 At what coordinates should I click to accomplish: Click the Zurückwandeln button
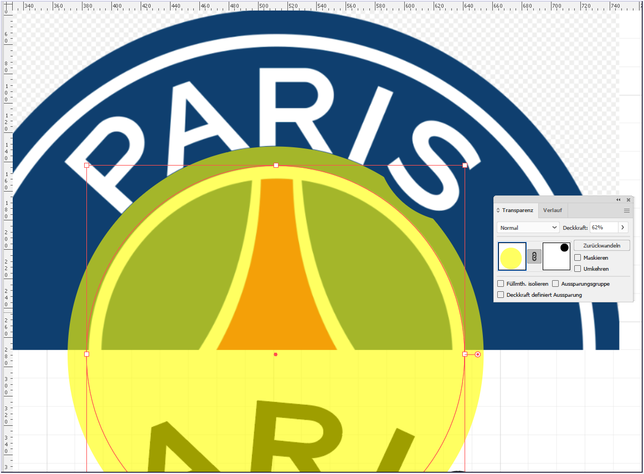point(602,246)
